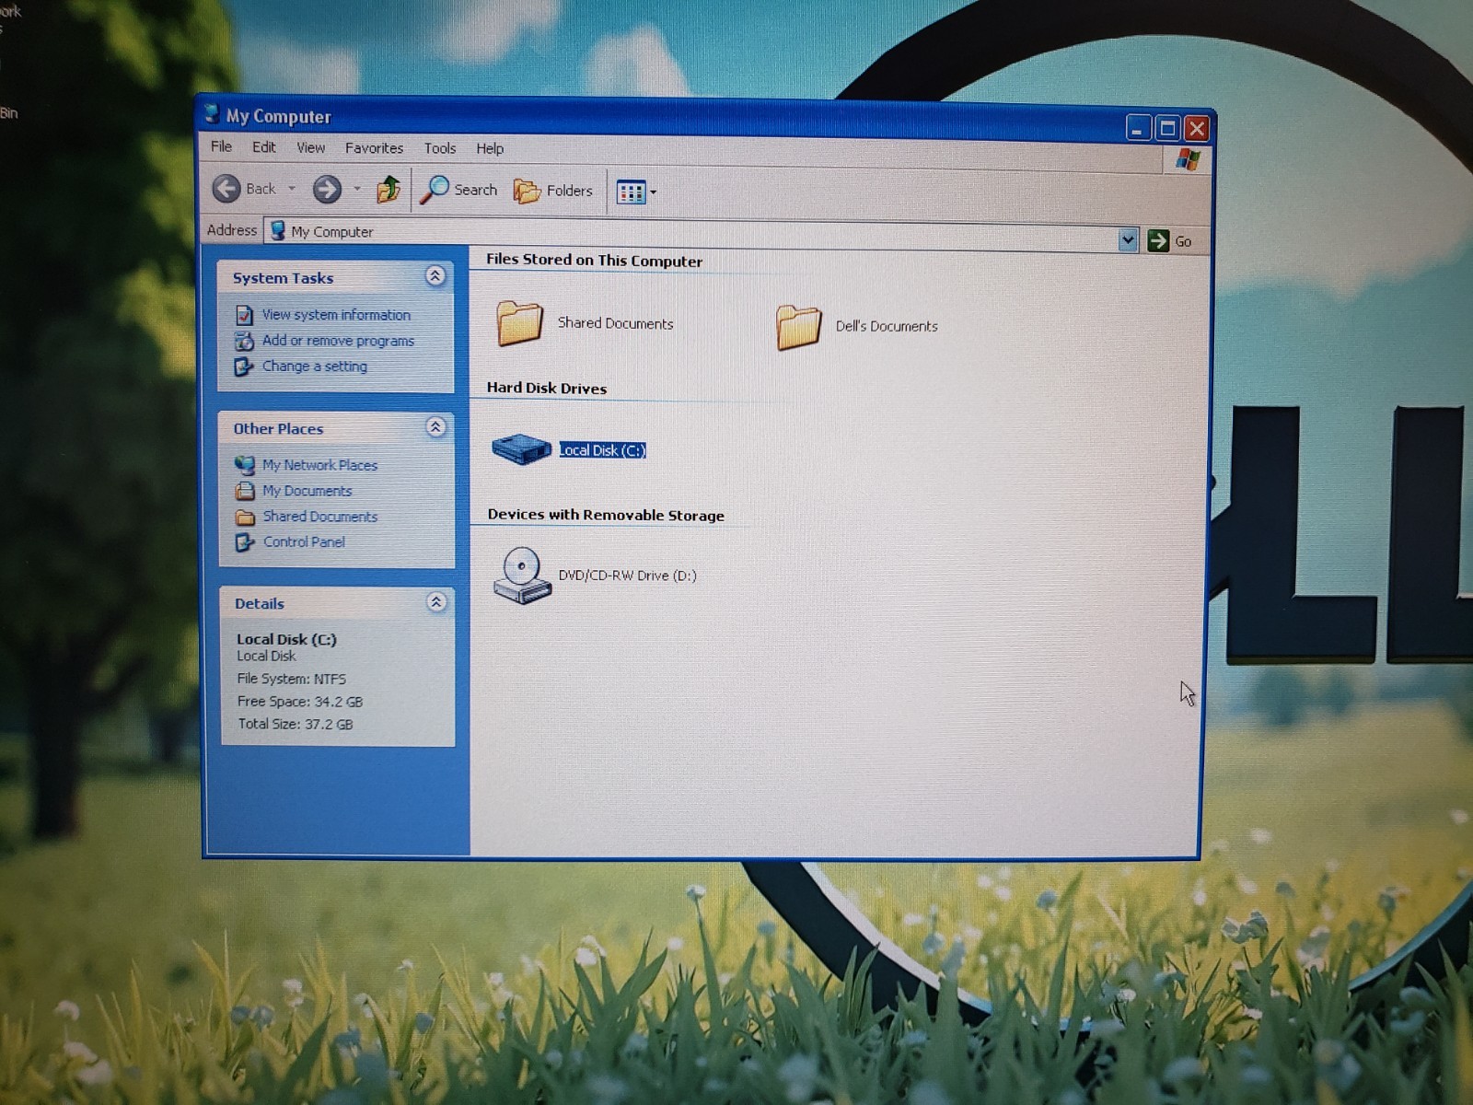
Task: Open the Tools menu
Action: tap(440, 148)
